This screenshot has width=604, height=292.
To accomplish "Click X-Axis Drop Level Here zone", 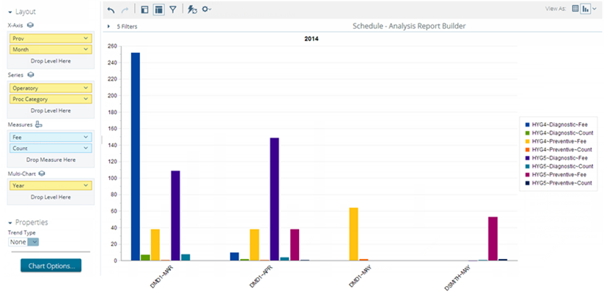I will tap(51, 61).
